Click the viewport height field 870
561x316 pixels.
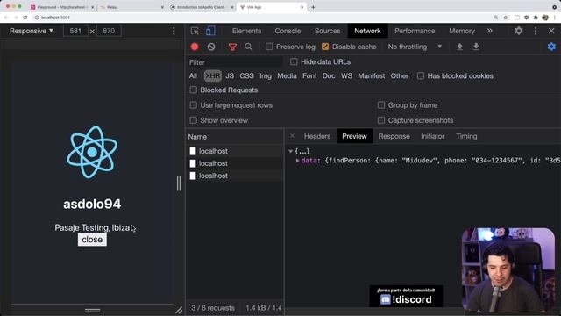(109, 31)
